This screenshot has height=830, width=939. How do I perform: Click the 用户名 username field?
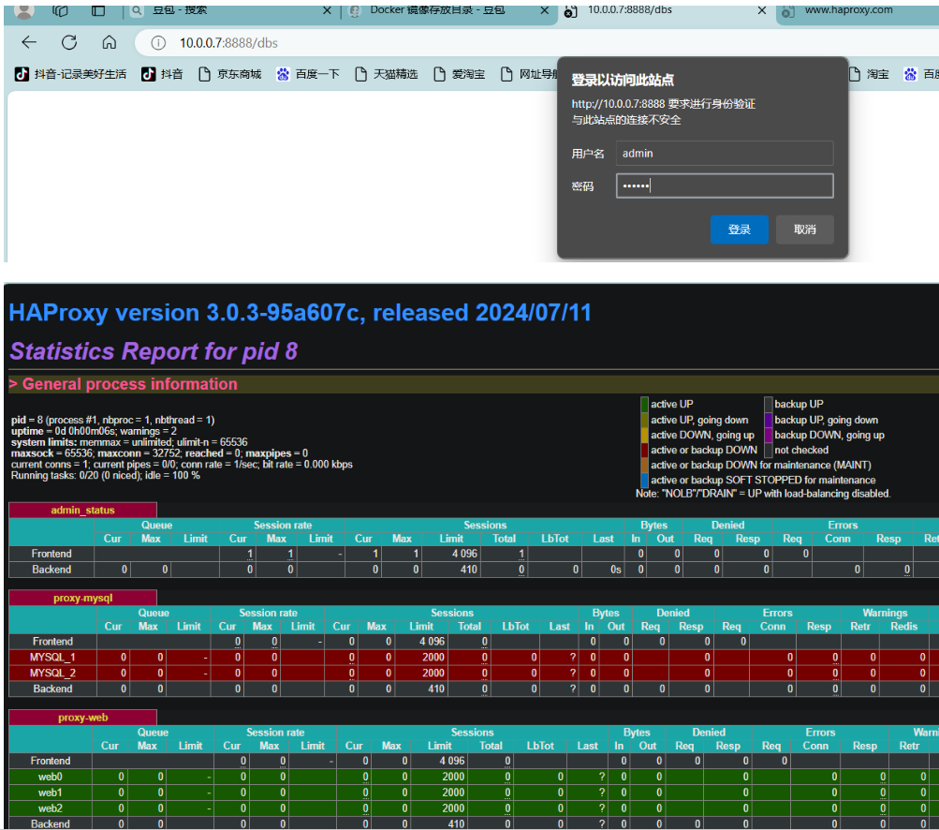(x=725, y=154)
